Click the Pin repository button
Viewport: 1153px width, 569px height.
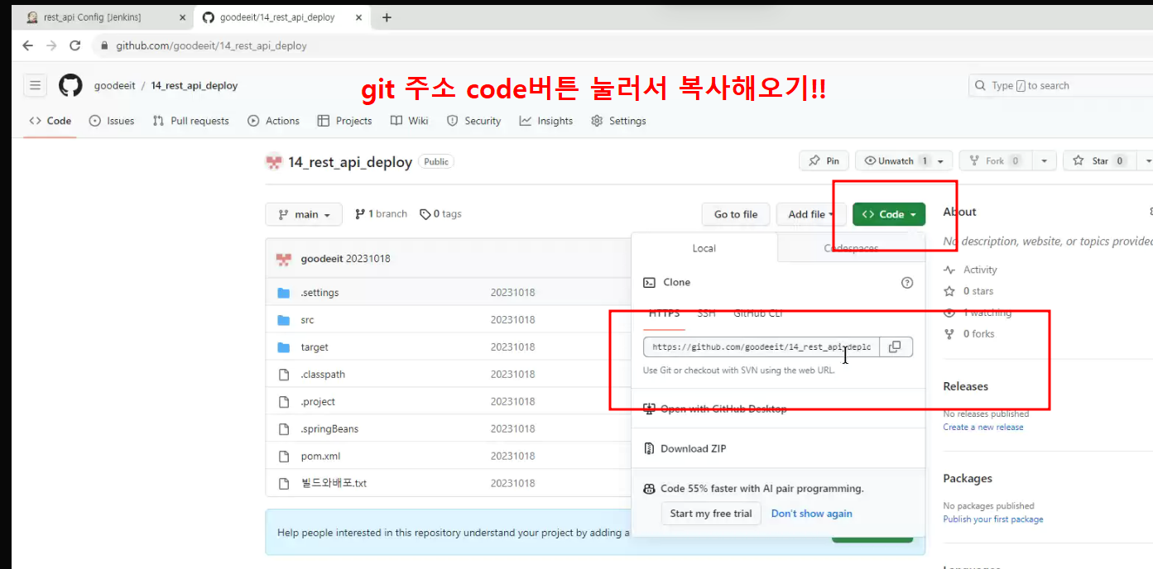[x=824, y=161]
